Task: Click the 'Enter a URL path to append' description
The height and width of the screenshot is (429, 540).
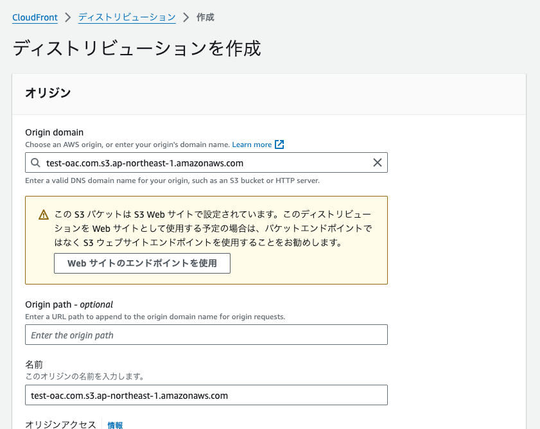Action: point(155,317)
